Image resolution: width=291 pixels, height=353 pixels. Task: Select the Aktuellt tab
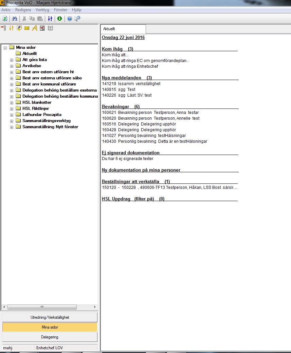(123, 29)
